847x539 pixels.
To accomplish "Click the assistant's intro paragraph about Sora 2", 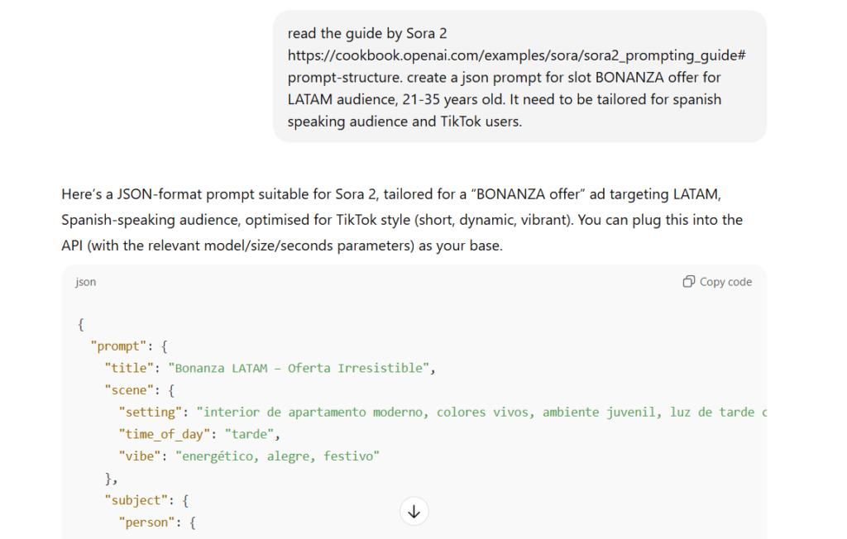I will pyautogui.click(x=402, y=221).
